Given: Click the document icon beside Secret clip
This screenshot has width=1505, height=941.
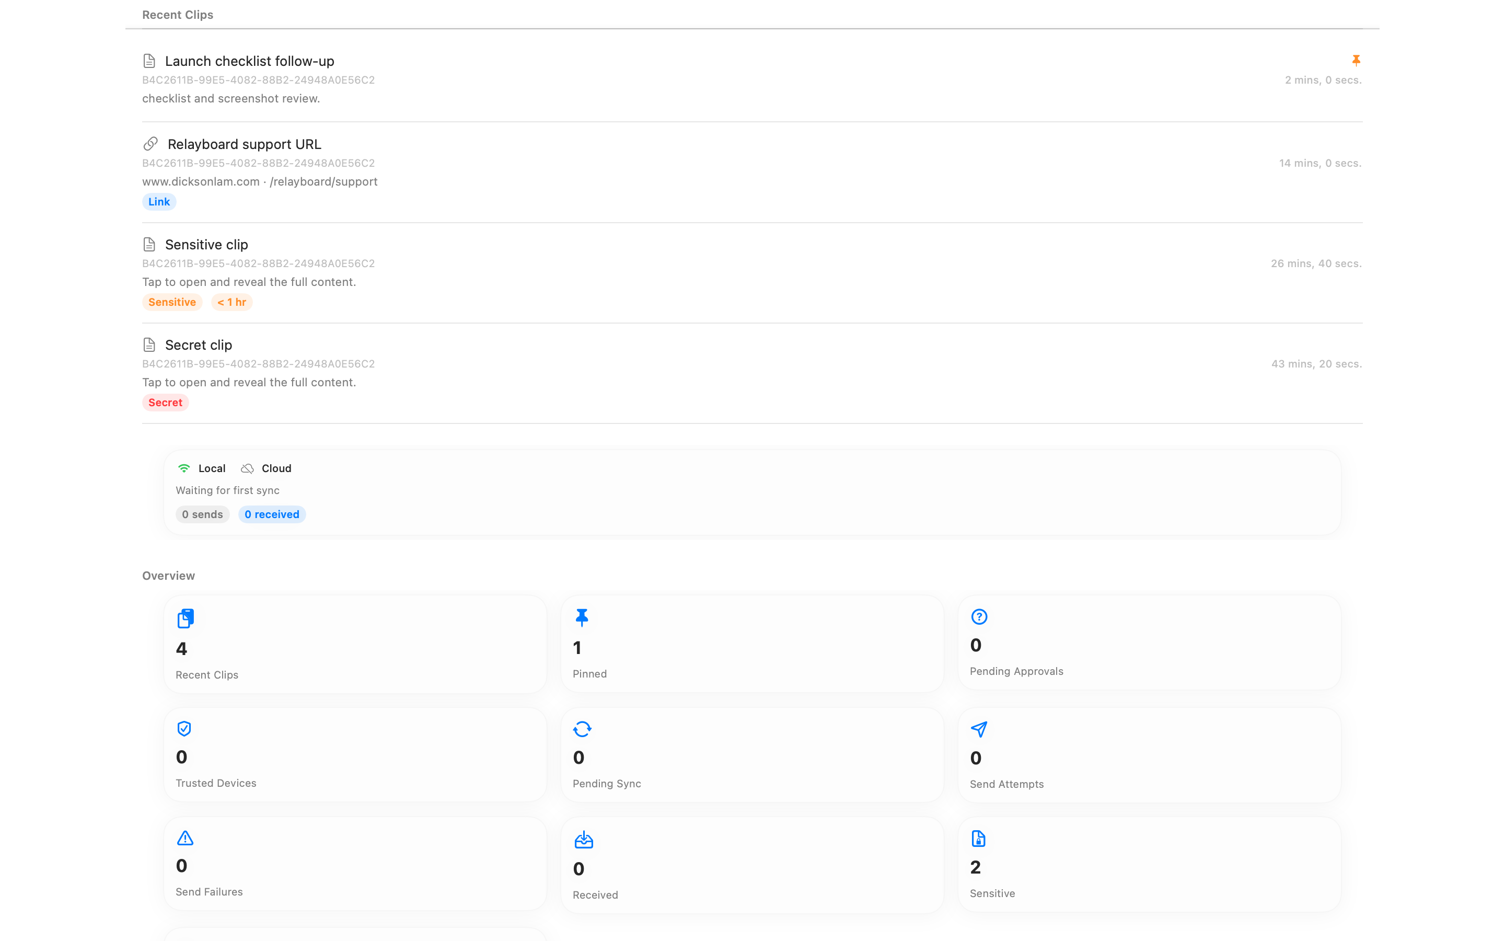Looking at the screenshot, I should [149, 345].
